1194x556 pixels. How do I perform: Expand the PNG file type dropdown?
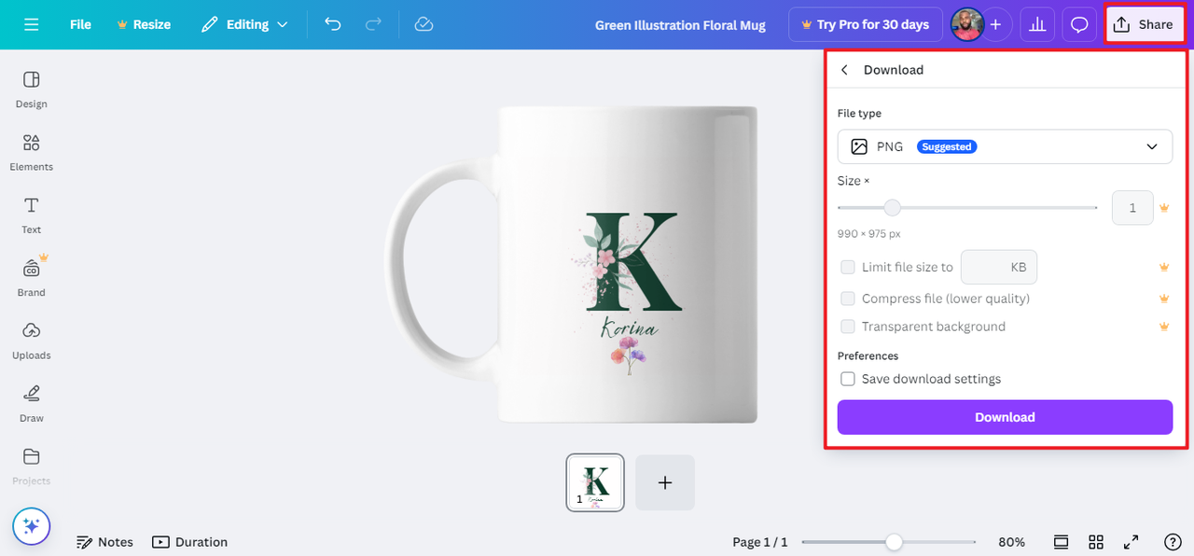tap(1005, 146)
